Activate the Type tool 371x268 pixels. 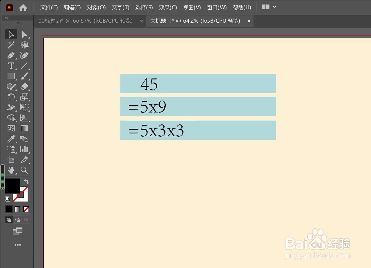click(x=11, y=66)
